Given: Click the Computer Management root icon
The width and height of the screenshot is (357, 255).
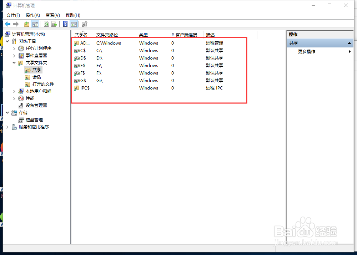Looking at the screenshot, I should (x=7, y=34).
